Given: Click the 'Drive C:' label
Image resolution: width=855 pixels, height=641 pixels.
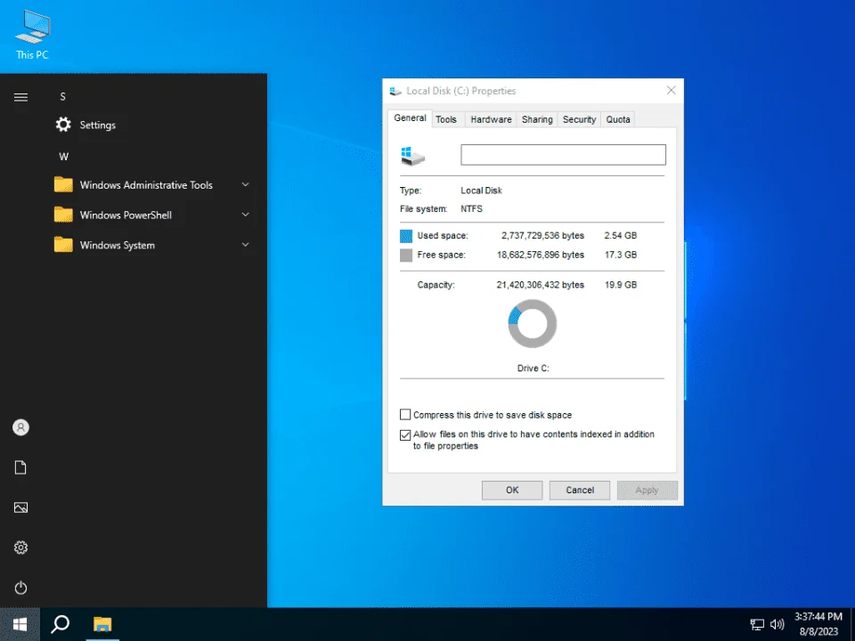Looking at the screenshot, I should (x=533, y=369).
